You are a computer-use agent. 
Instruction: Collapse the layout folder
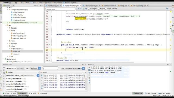(7, 30)
